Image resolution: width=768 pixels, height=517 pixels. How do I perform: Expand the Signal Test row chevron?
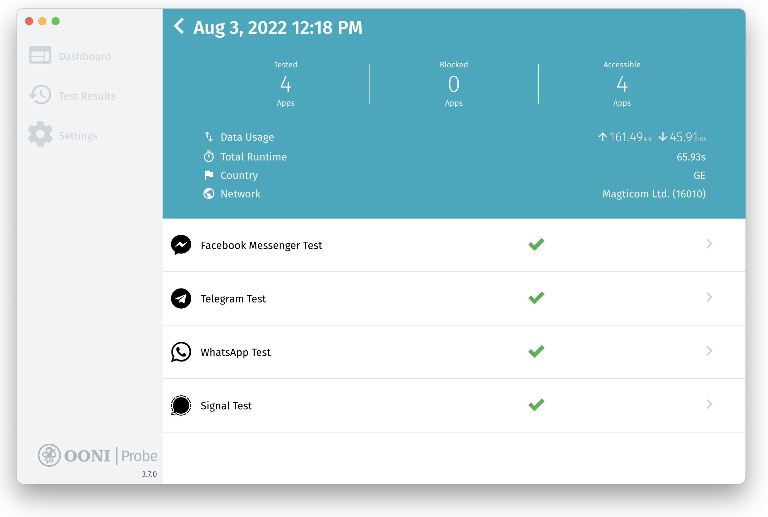click(x=709, y=404)
